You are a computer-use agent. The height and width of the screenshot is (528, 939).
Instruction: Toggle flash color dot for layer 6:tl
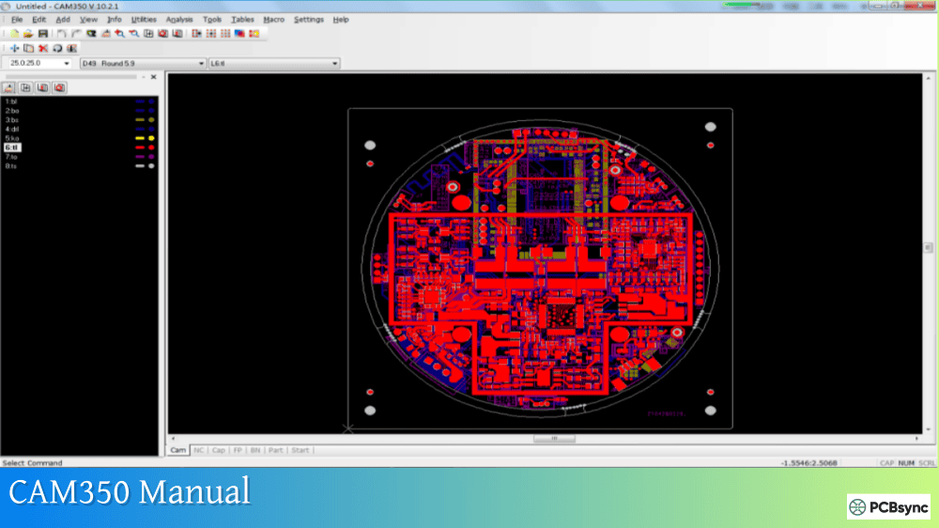click(151, 148)
